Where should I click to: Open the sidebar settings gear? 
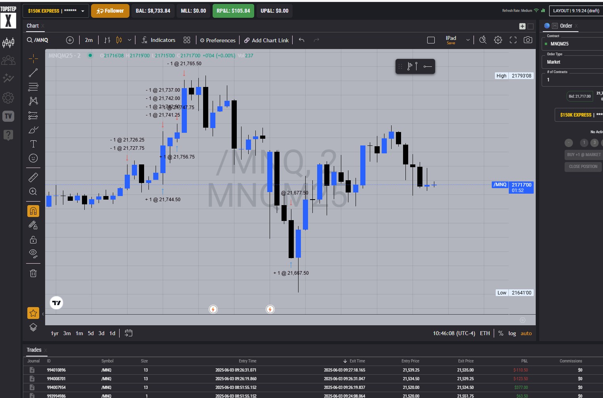[x=8, y=98]
